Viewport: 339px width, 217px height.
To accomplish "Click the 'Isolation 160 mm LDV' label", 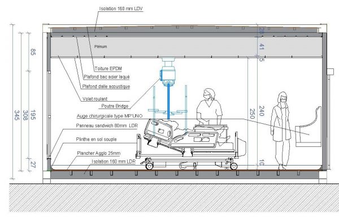I will tap(121, 8).
